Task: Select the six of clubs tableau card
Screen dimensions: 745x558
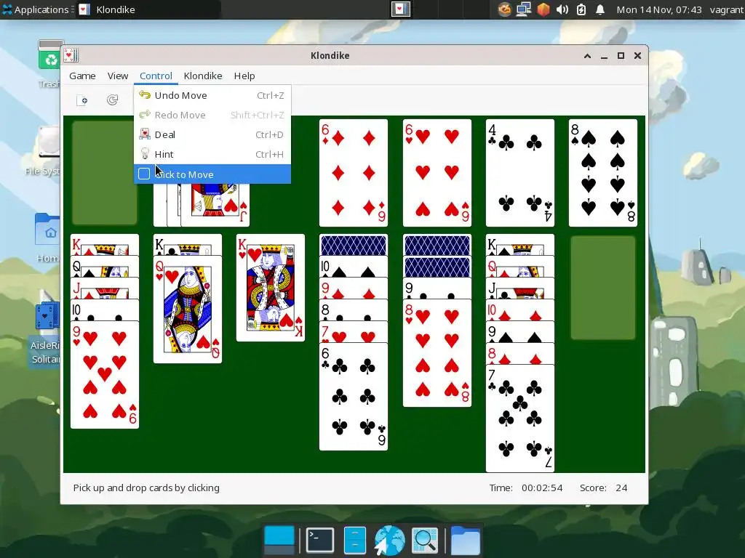Action: tap(353, 397)
